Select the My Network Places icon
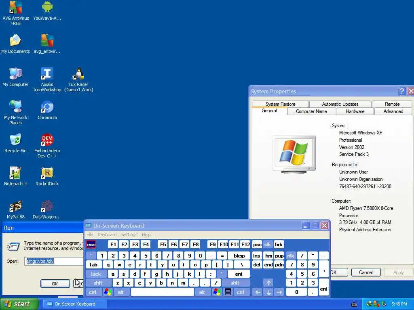 click(x=16, y=112)
